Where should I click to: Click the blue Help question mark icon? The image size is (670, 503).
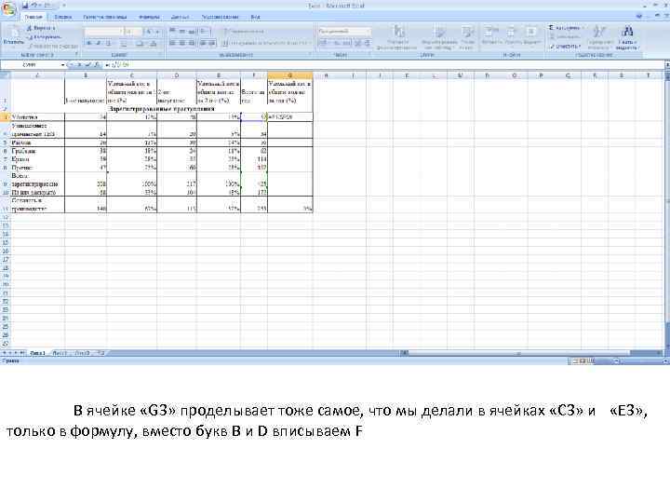[639, 17]
